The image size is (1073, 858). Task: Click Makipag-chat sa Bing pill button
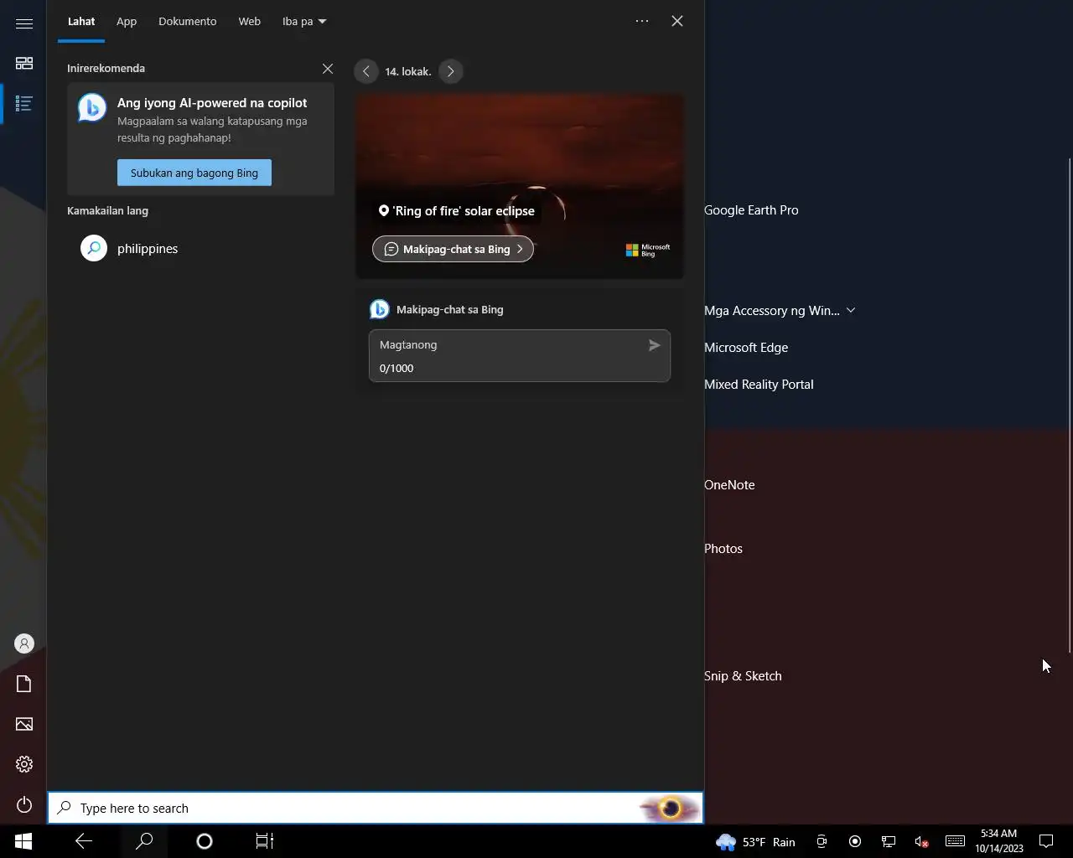[453, 249]
